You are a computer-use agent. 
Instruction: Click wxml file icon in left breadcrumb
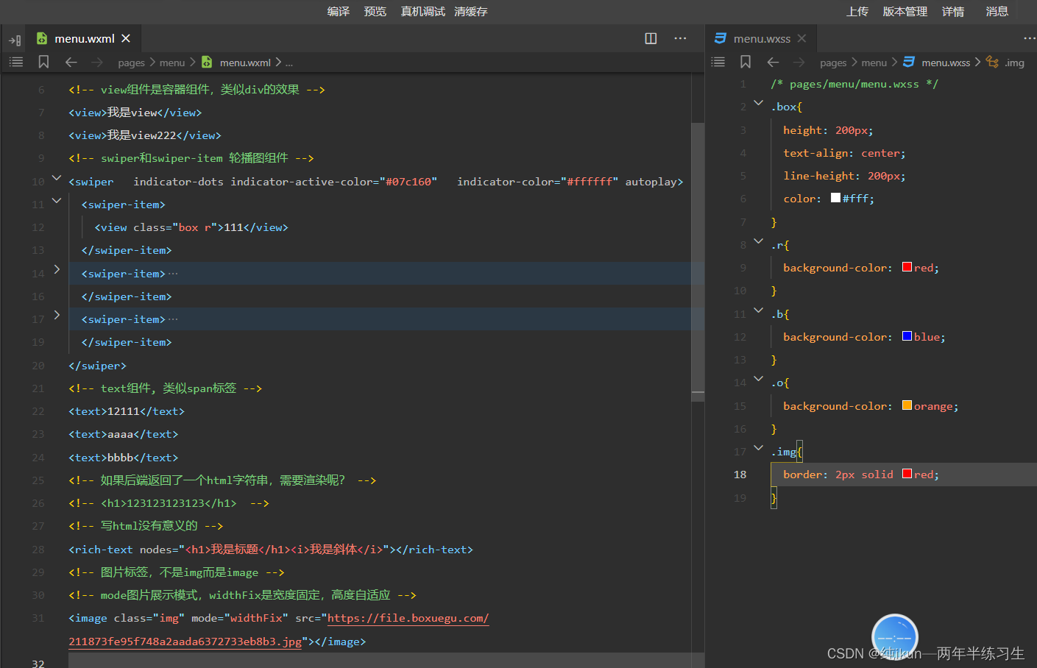click(x=207, y=63)
